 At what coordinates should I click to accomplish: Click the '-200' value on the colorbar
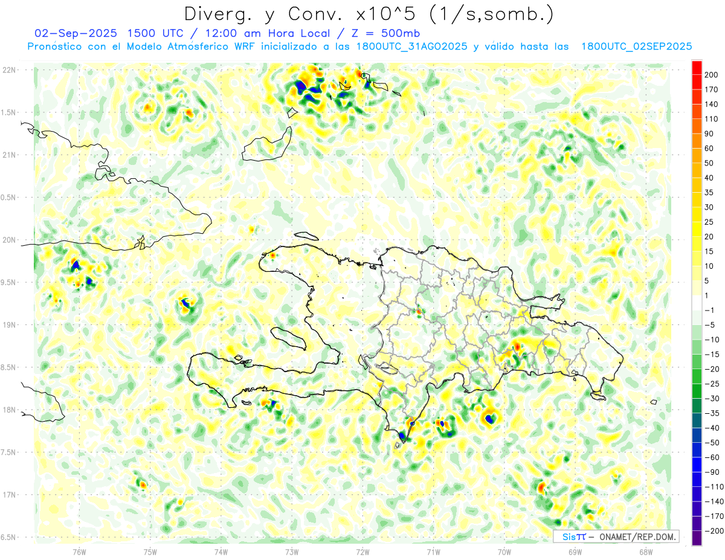pos(713,531)
